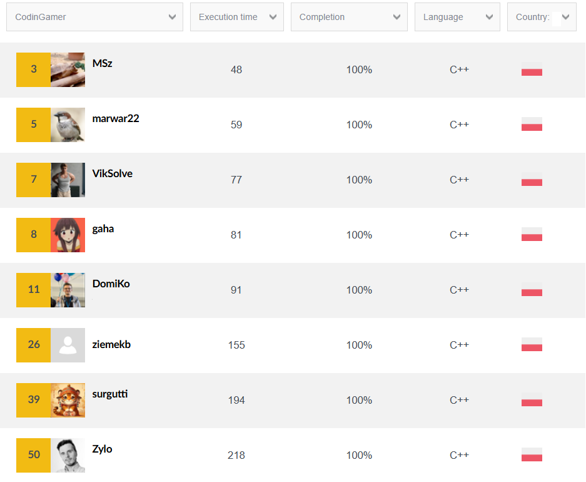
Task: Open Zylo's black-and-white portrait avatar
Action: coord(68,456)
